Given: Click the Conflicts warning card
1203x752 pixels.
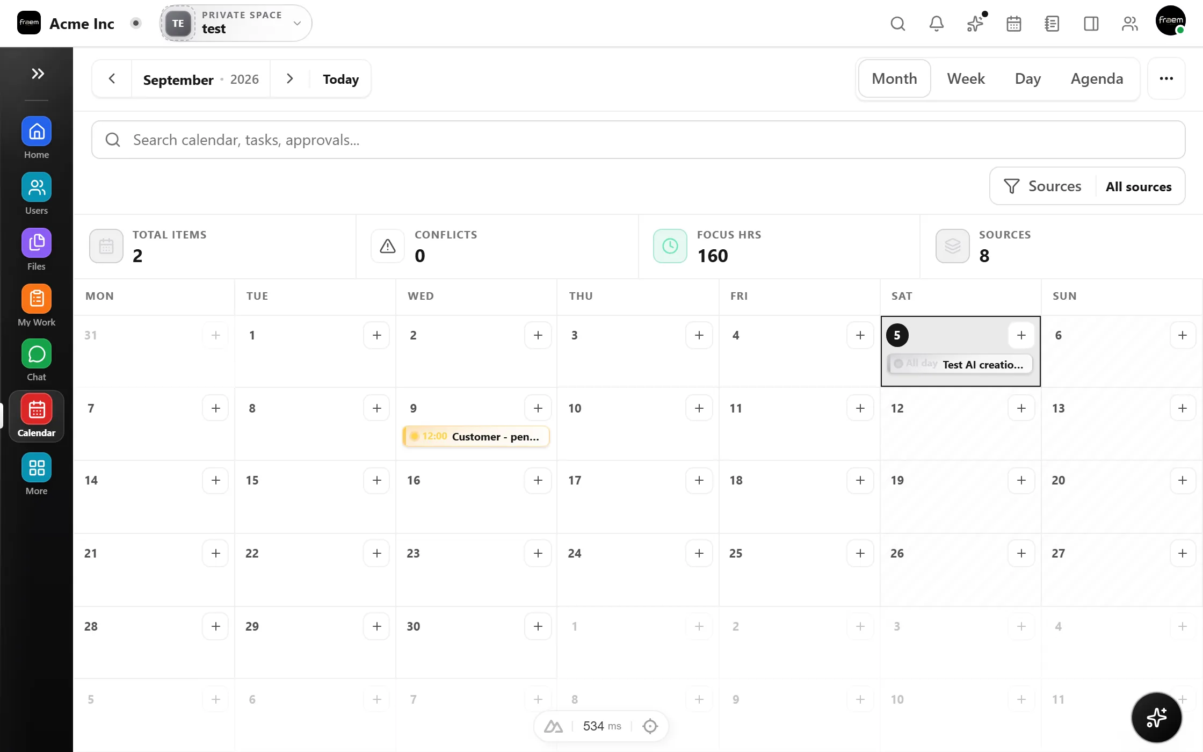Looking at the screenshot, I should tap(497, 246).
